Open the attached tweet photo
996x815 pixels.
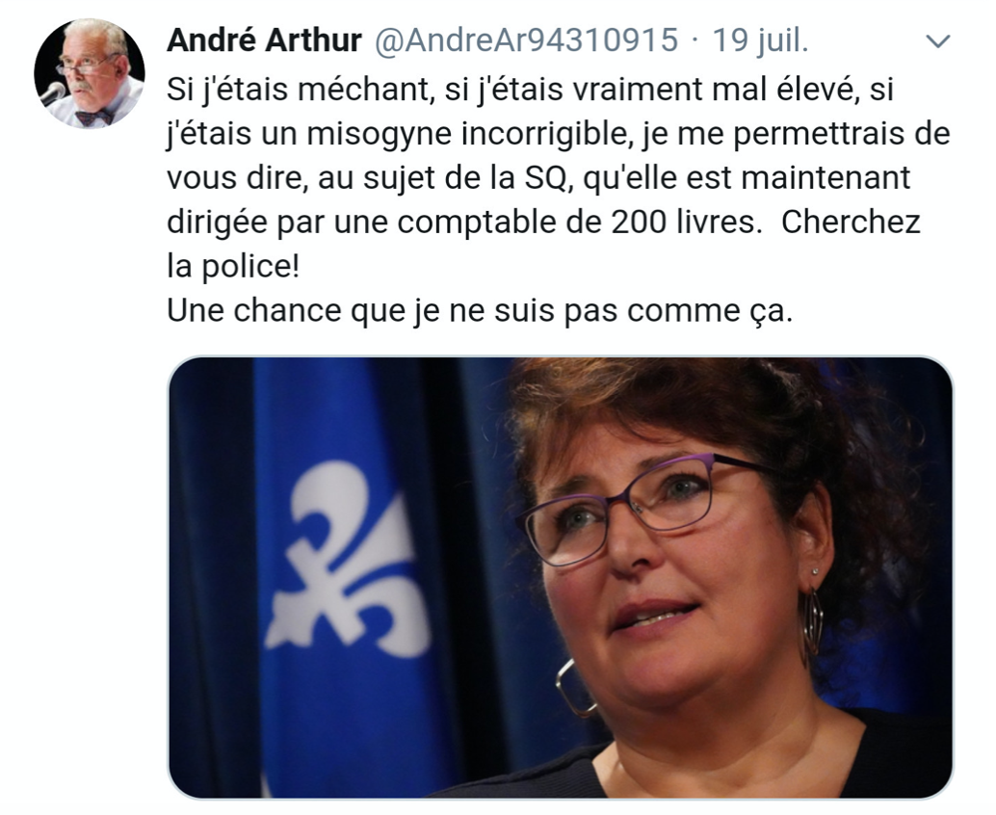(x=561, y=577)
